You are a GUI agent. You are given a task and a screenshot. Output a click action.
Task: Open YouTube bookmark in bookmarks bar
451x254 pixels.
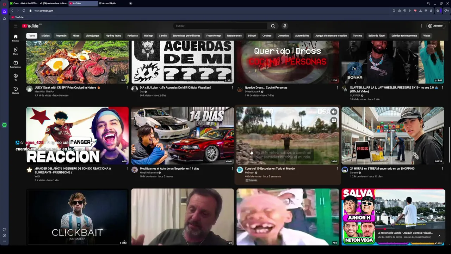(x=17, y=17)
